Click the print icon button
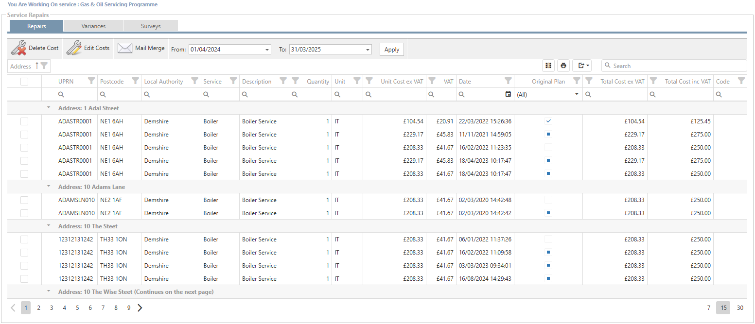This screenshot has height=324, width=755. [563, 66]
